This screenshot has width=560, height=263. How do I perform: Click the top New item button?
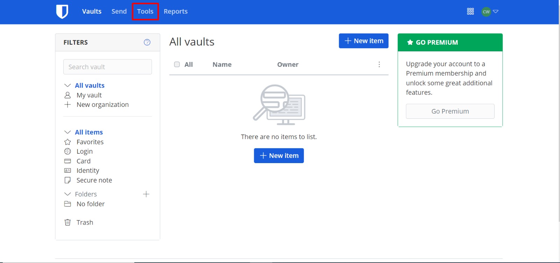364,41
